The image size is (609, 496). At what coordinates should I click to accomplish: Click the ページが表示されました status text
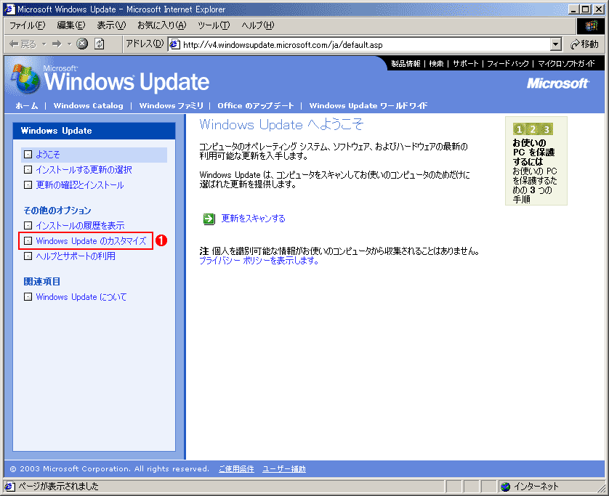click(58, 487)
